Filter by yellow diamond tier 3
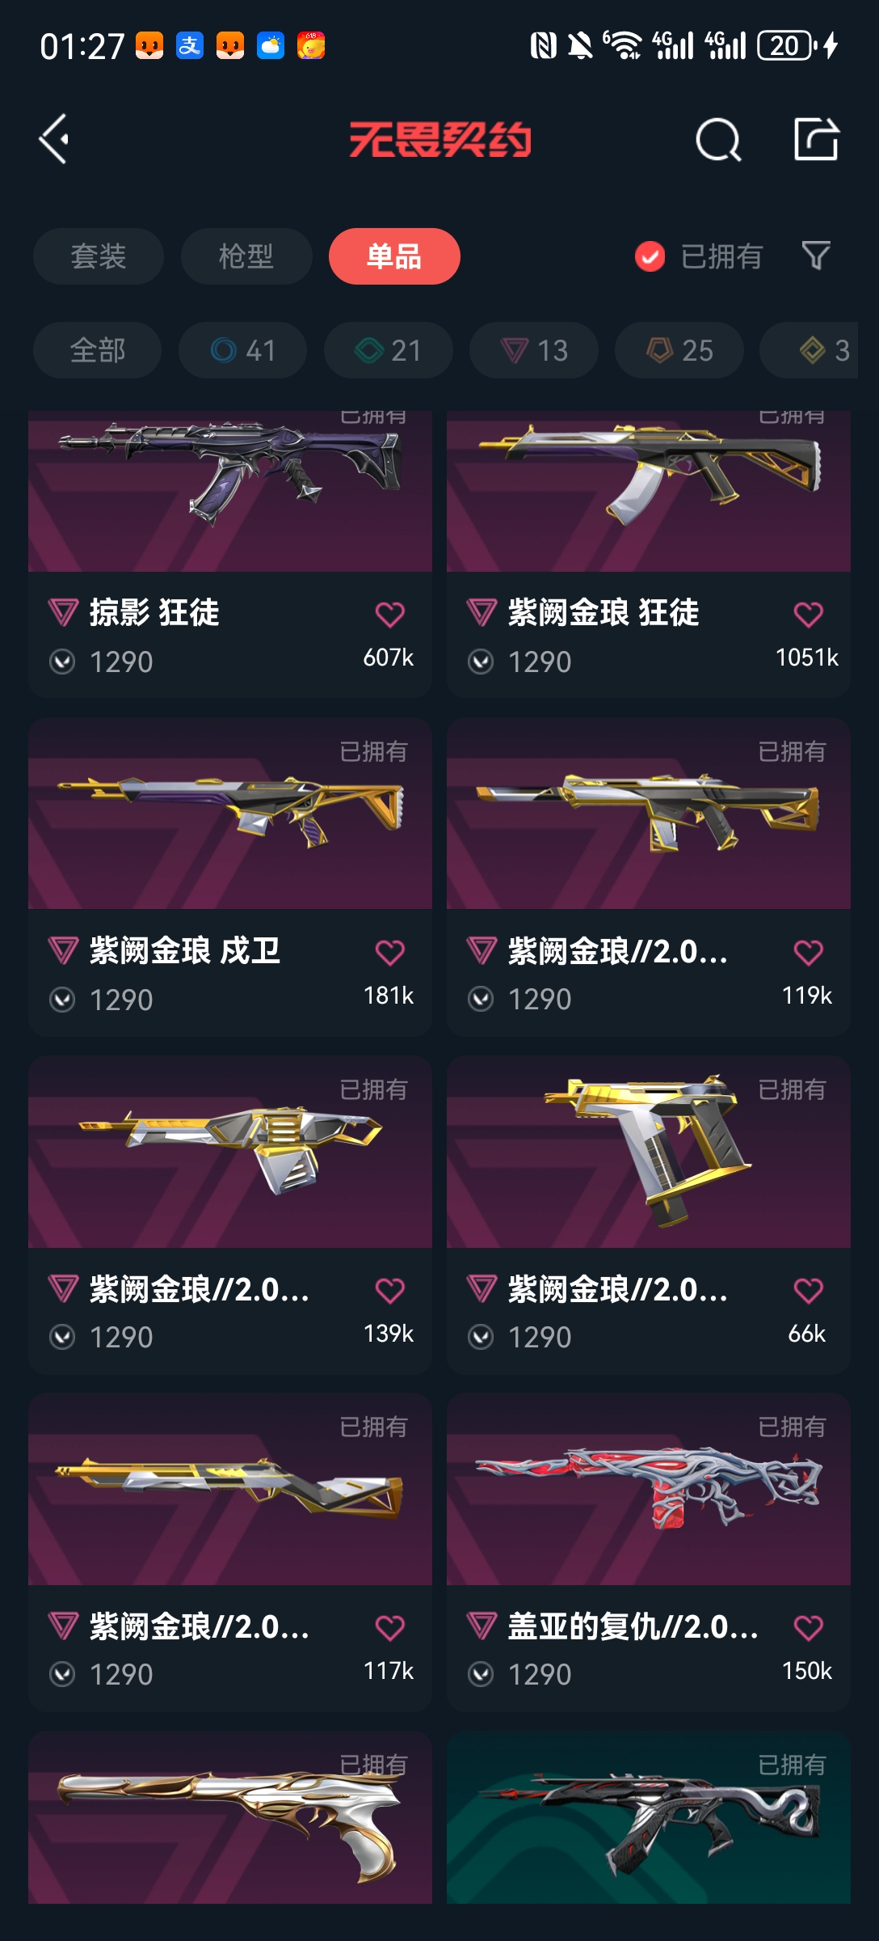879x1941 pixels. point(811,350)
